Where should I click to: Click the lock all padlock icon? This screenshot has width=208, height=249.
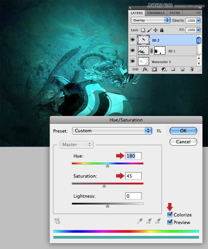click(x=161, y=30)
